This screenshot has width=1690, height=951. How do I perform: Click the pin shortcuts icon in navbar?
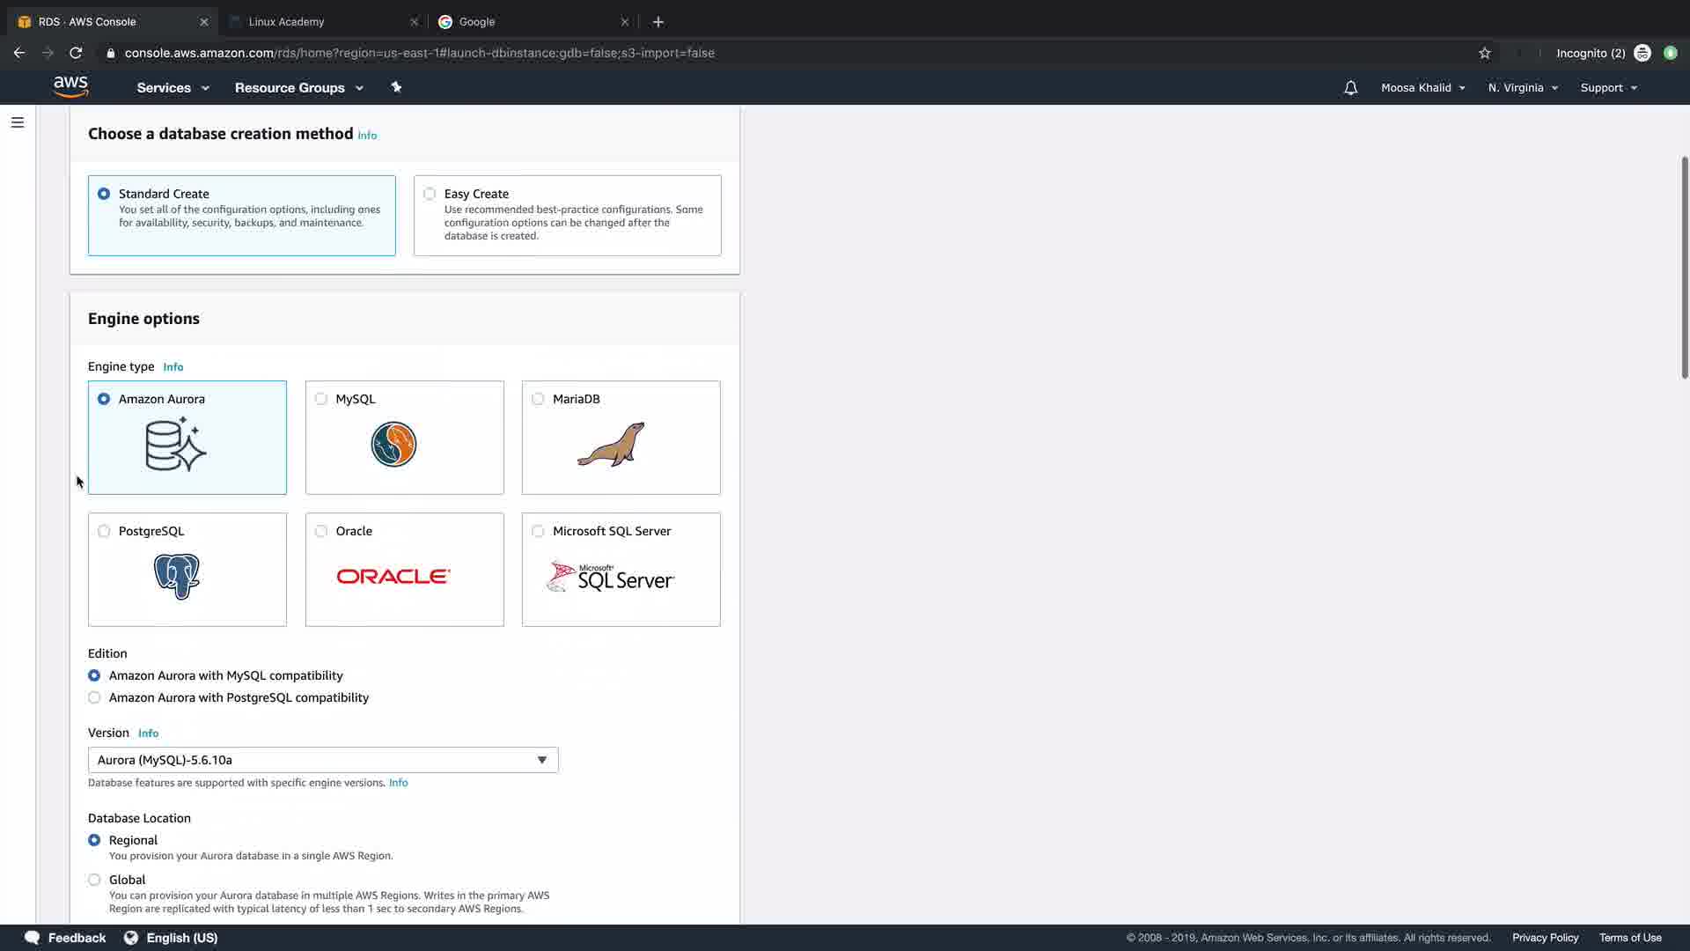(396, 87)
